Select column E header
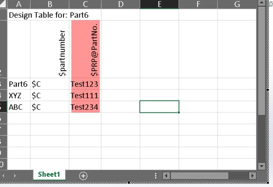The width and height of the screenshot is (273, 187). [x=159, y=4]
